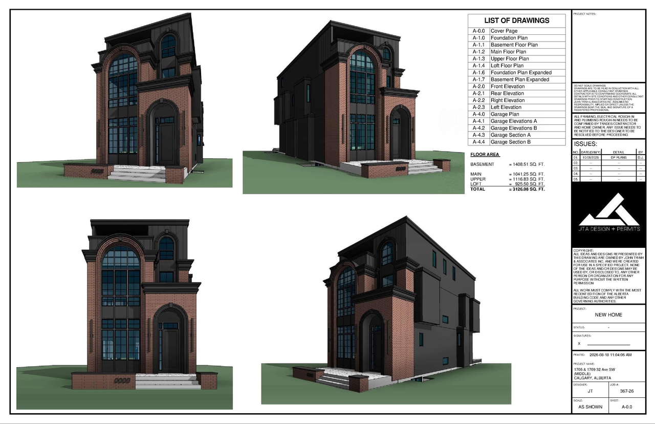The height and width of the screenshot is (424, 655).
Task: Click the designer initials "JT"
Action: (x=590, y=391)
